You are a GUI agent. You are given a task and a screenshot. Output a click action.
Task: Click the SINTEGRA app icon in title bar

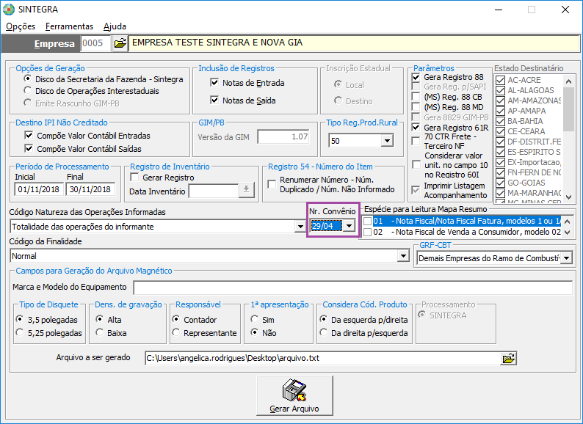(x=9, y=10)
